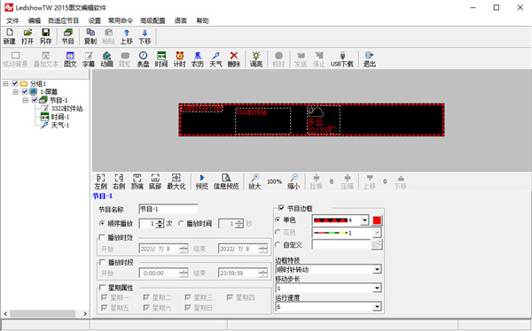Select the 播放时间 radio button
Image resolution: width=532 pixels, height=331 pixels.
[181, 223]
